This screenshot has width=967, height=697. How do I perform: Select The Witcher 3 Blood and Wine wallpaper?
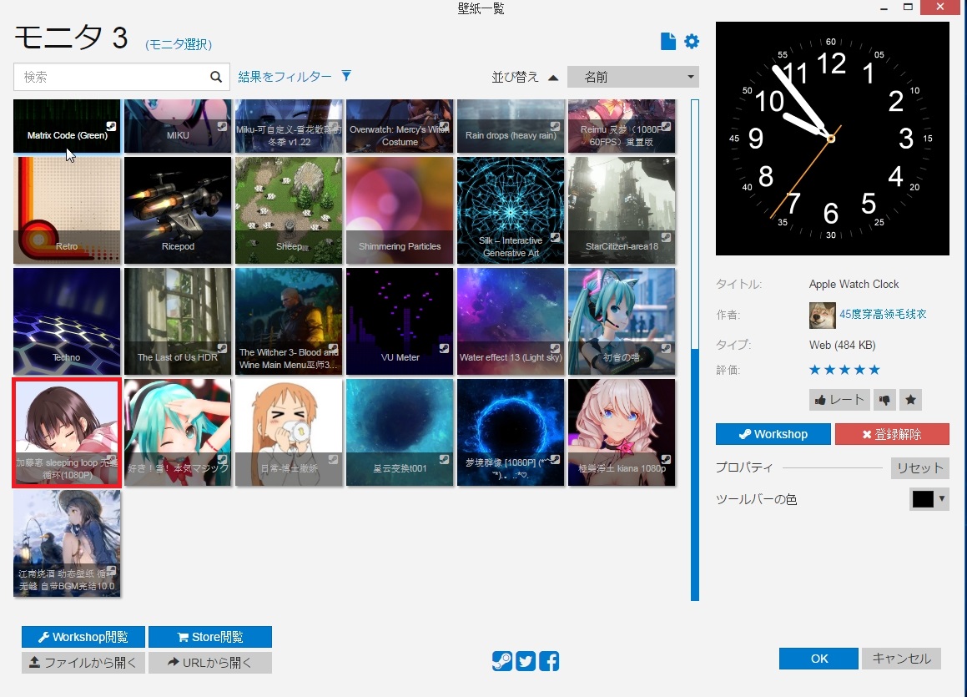click(289, 321)
